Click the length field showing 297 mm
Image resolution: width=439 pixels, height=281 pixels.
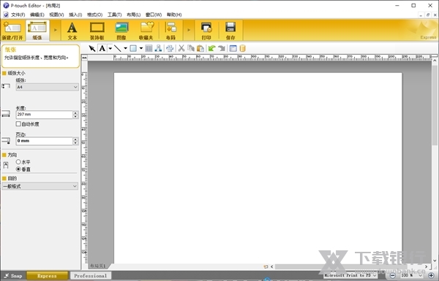(x=44, y=115)
